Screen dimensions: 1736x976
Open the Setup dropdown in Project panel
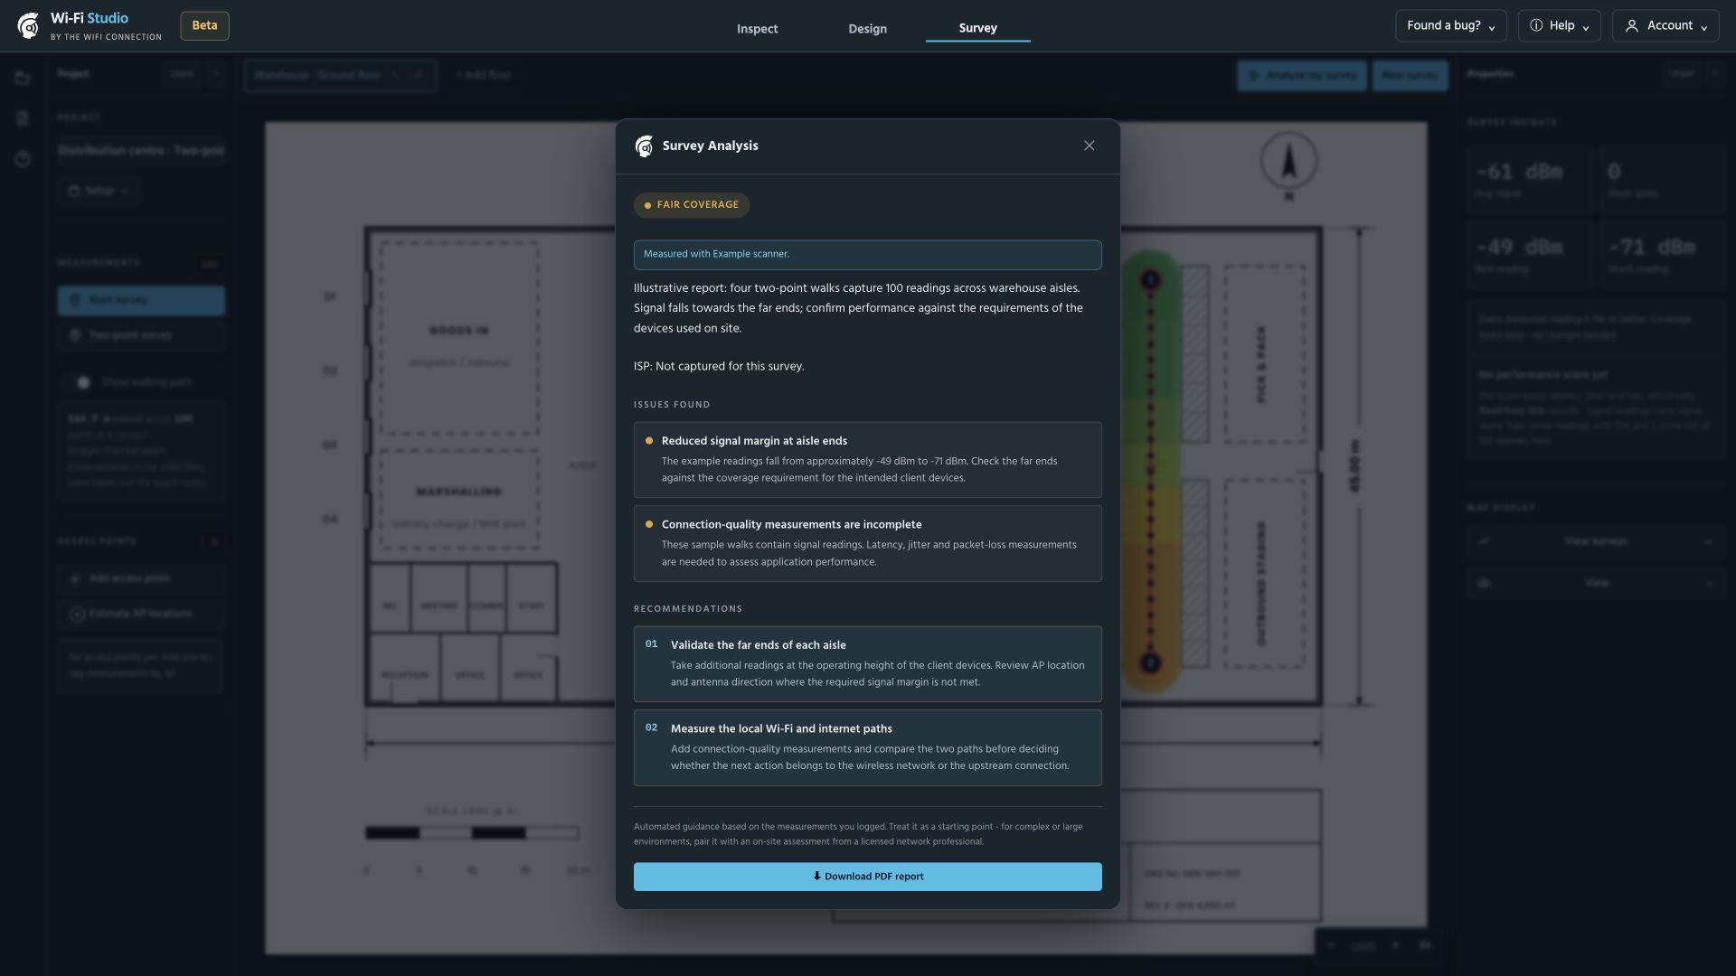pyautogui.click(x=99, y=192)
